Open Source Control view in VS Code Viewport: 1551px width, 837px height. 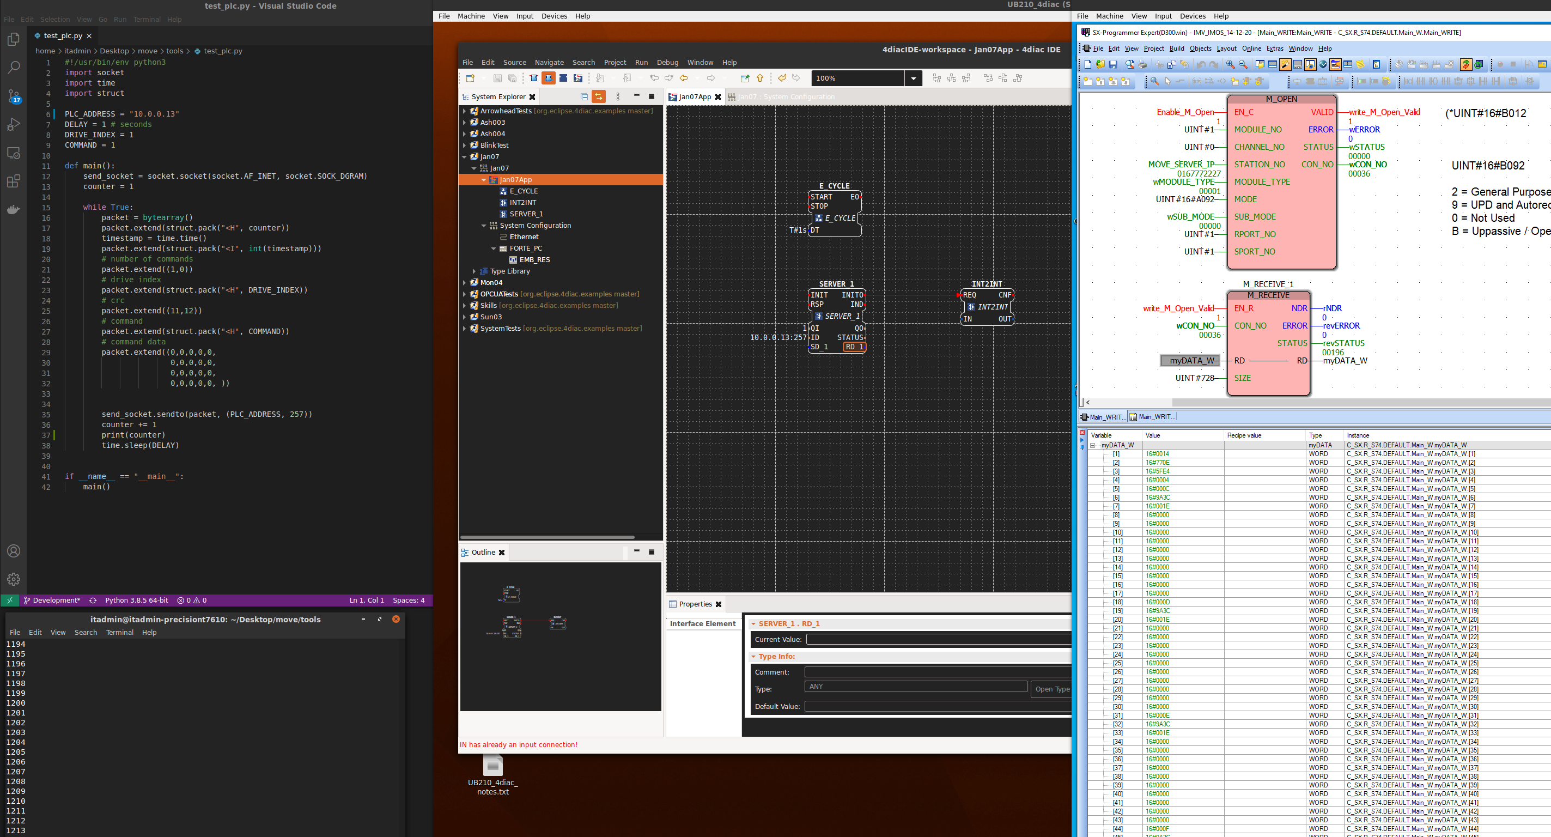(13, 96)
